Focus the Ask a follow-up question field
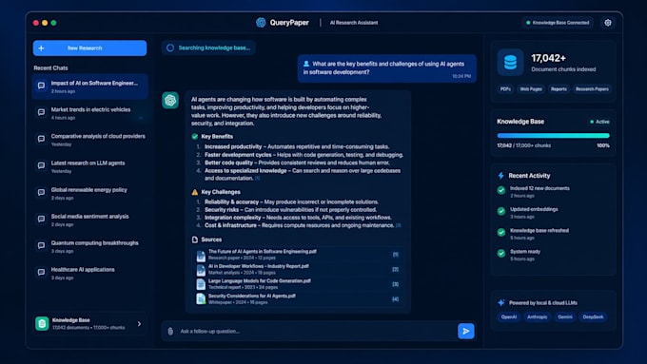The width and height of the screenshot is (647, 364). 317,331
